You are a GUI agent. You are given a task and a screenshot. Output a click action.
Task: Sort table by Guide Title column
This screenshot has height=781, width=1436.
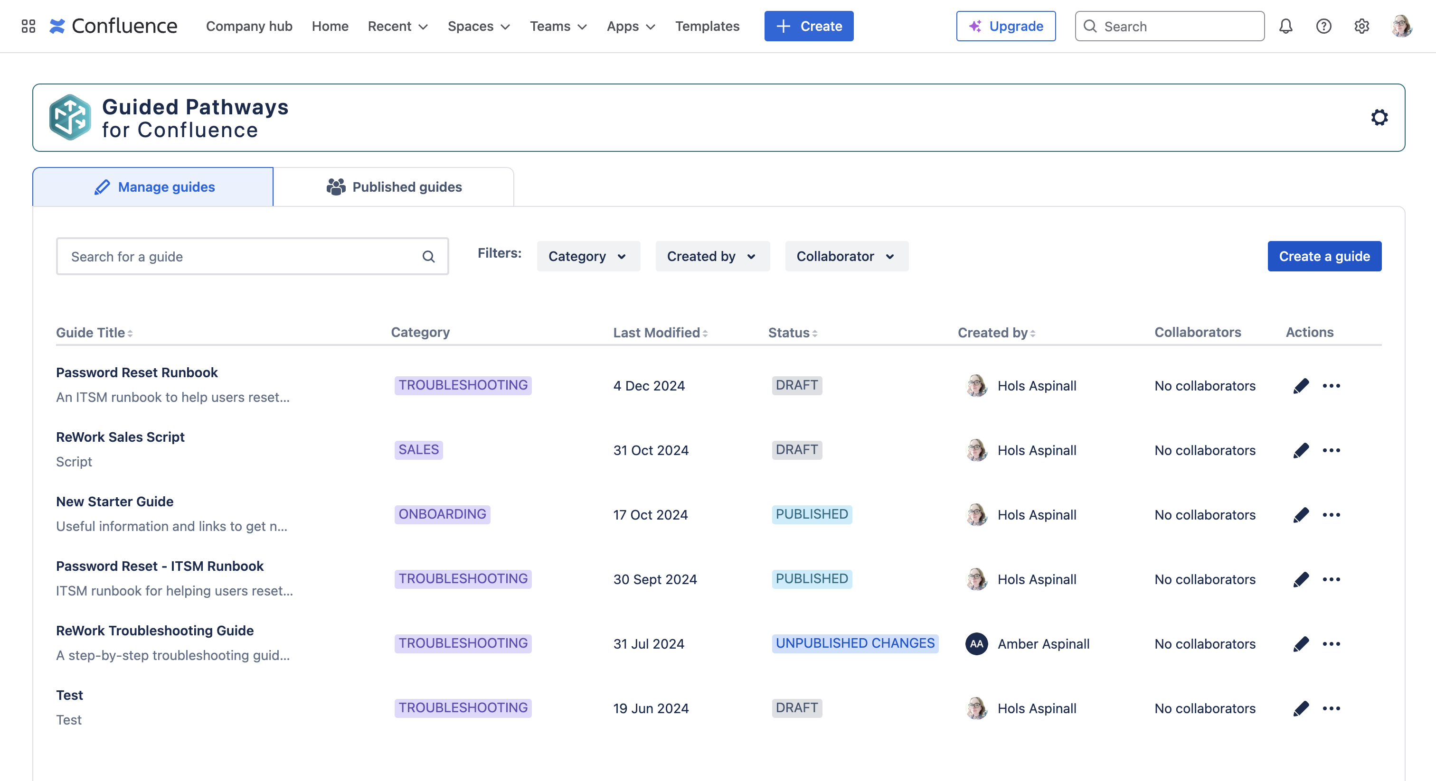click(x=94, y=333)
